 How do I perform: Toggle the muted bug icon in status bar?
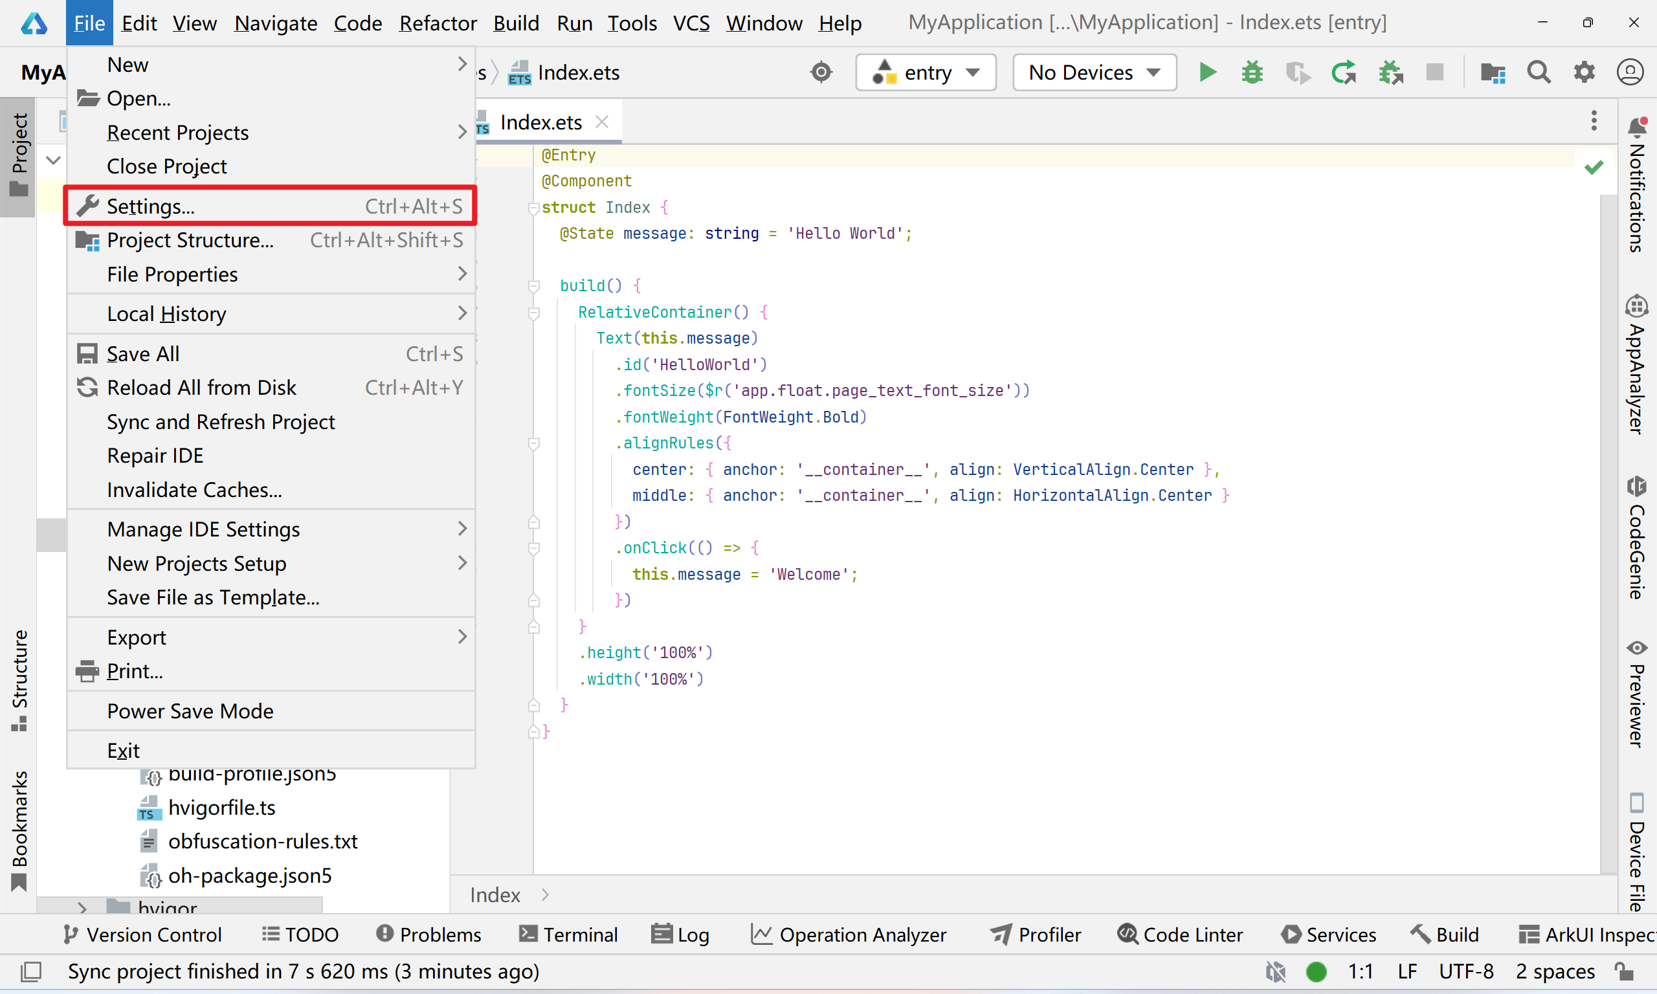point(1275,971)
